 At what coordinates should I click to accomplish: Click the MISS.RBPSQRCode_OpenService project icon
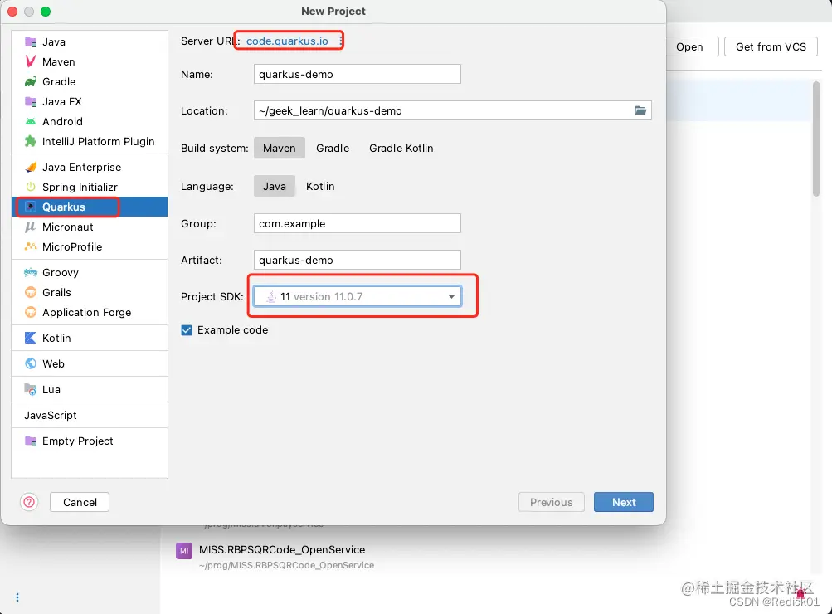pos(184,551)
